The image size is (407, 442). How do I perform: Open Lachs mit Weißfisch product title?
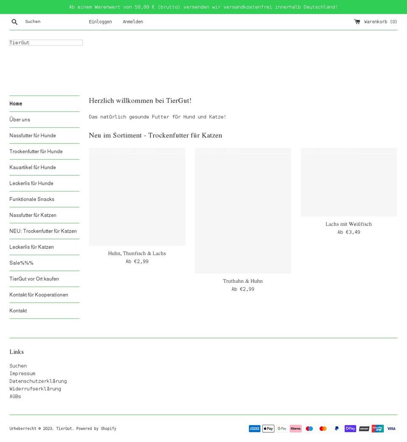coord(349,224)
